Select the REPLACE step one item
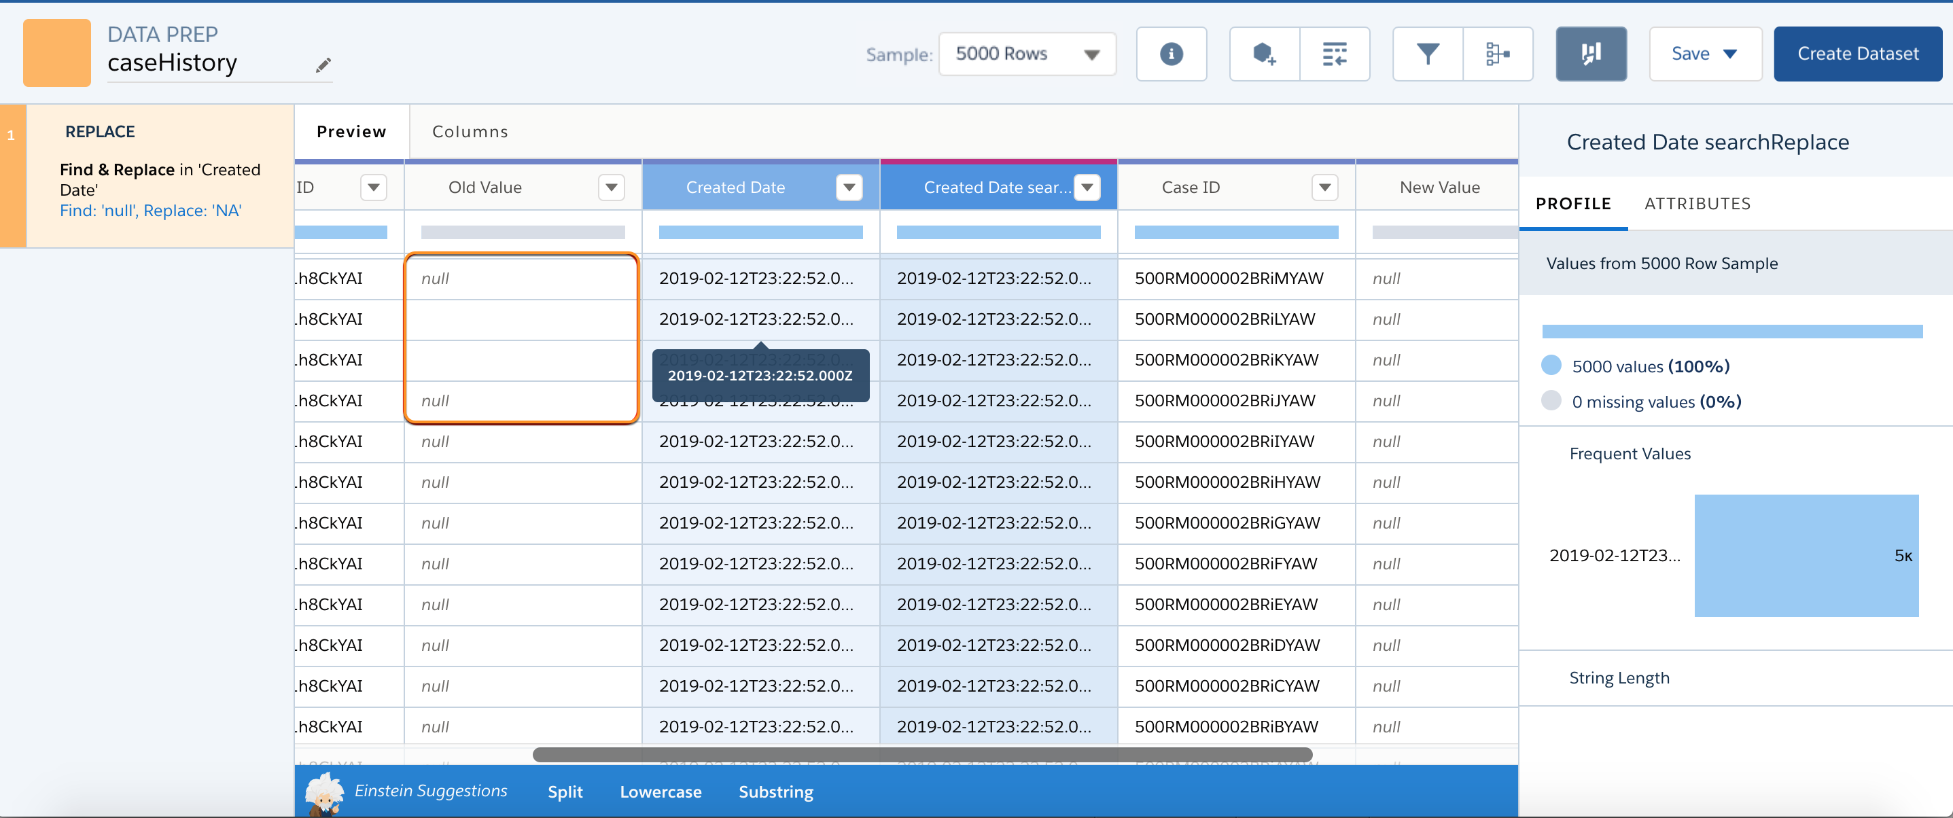 (x=147, y=176)
